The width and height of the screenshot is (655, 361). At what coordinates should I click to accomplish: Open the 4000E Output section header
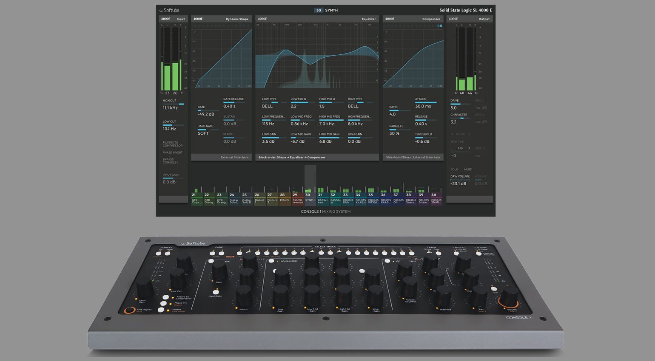pyautogui.click(x=470, y=19)
